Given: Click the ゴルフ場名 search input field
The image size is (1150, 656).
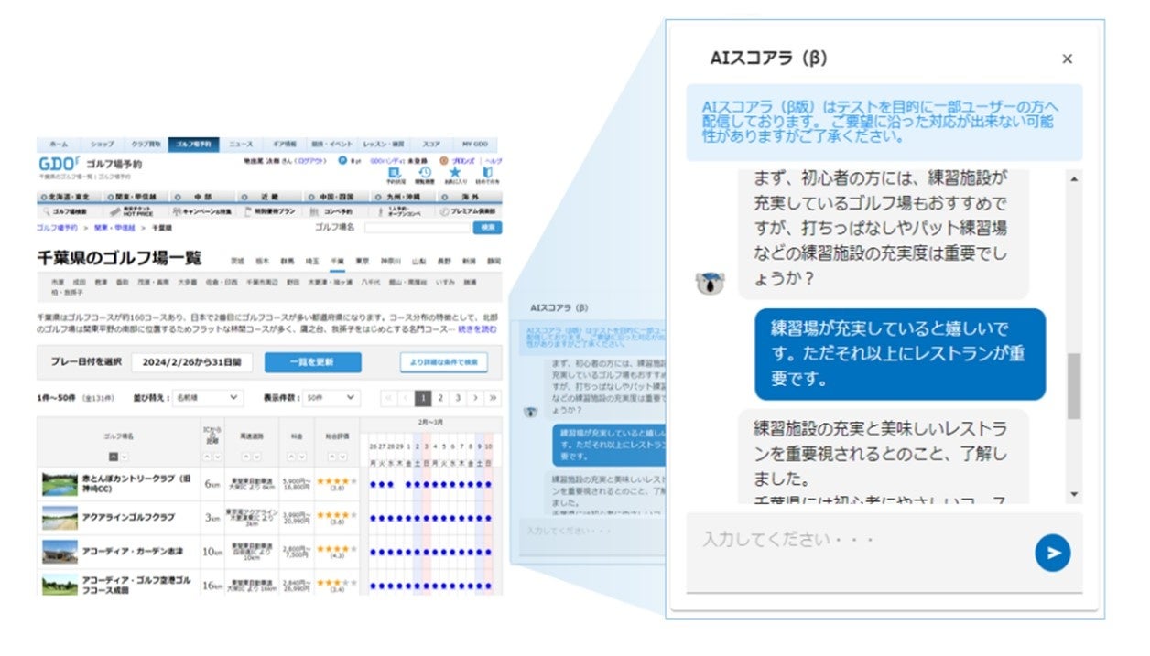Looking at the screenshot, I should 418,228.
